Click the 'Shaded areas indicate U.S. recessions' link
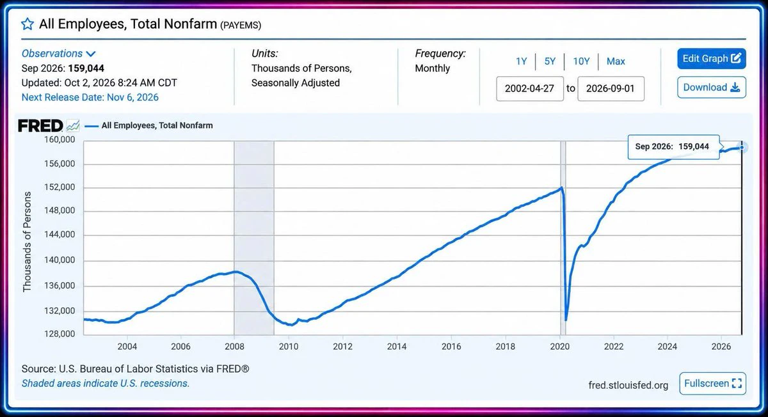Viewport: 768px width, 417px height. point(106,383)
